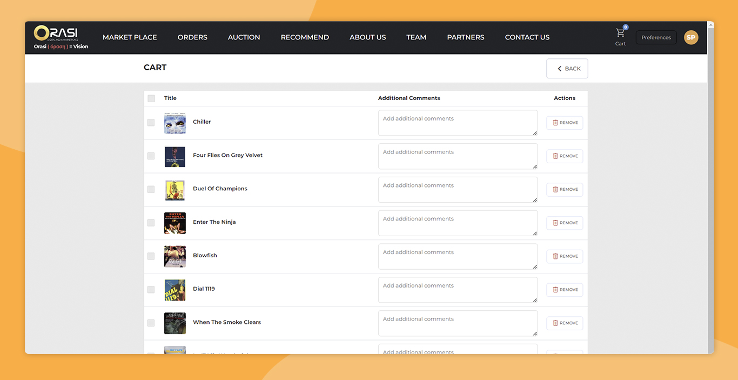Screen dimensions: 738x380
Task: Click the Enter The Ninja title
Action: [x=214, y=222]
